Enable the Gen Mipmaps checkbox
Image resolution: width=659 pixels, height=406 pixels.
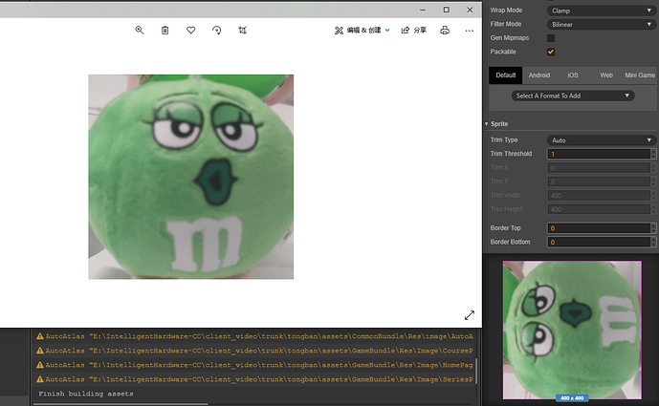click(x=551, y=38)
